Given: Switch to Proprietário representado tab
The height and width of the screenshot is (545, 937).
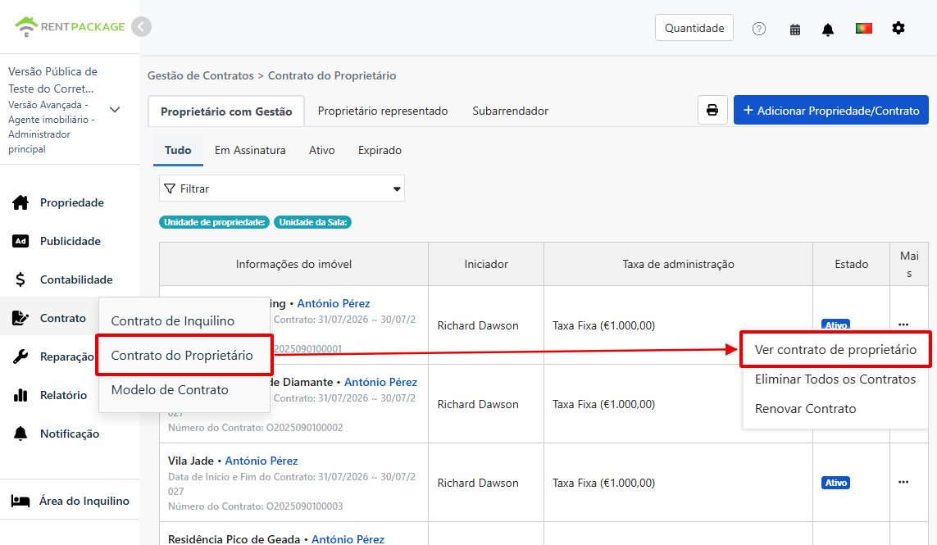Looking at the screenshot, I should click(383, 111).
